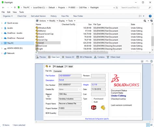Image resolution: width=154 pixels, height=127 pixels.
Task: Select the Built radio button
Action: (x=92, y=102)
